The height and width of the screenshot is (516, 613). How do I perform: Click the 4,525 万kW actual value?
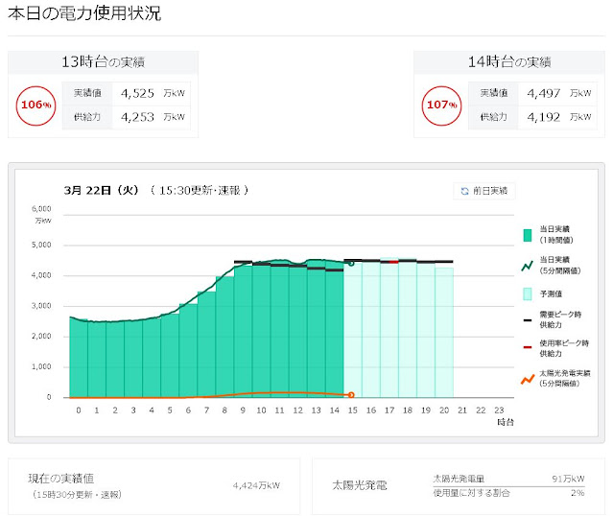click(153, 93)
